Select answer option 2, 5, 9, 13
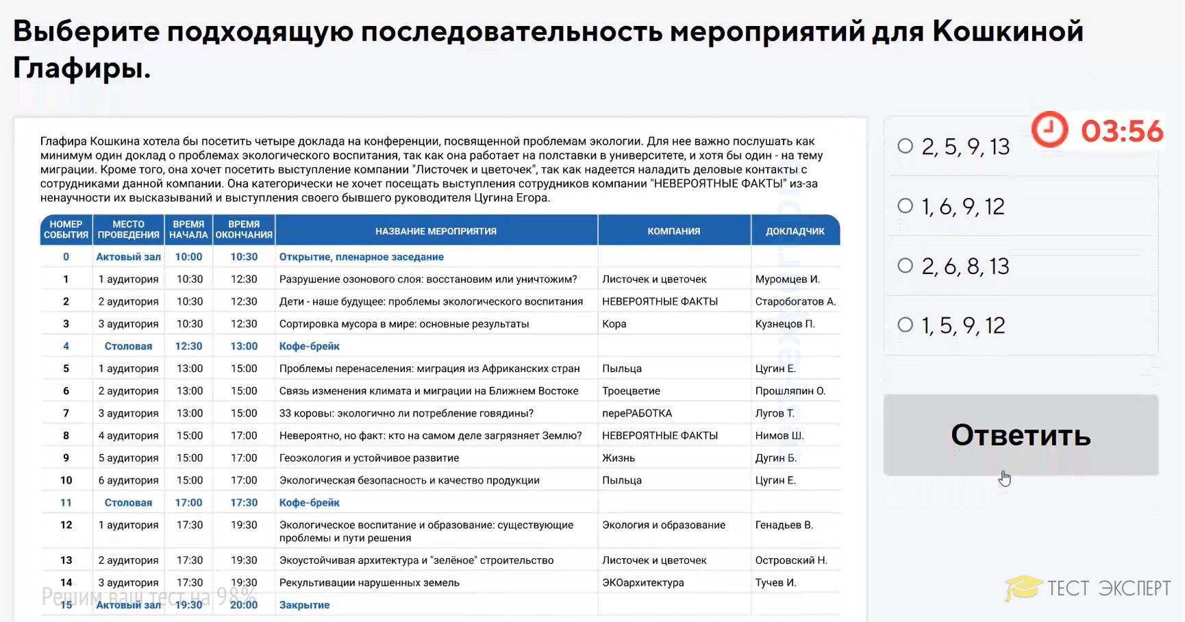This screenshot has width=1185, height=622. [x=906, y=146]
